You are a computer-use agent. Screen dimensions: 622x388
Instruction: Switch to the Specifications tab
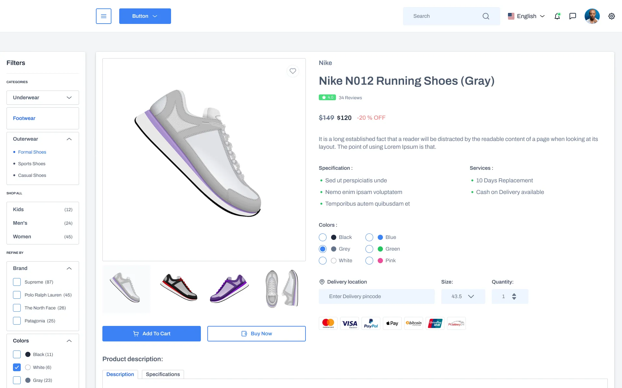(163, 374)
